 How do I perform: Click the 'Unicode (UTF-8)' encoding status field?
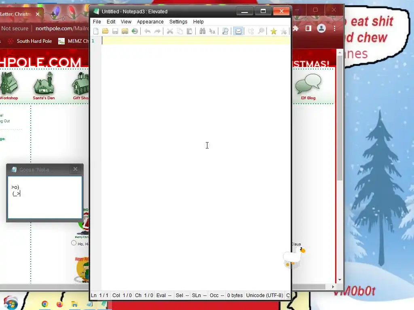tap(264, 295)
